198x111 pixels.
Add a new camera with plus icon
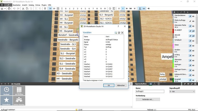click(105, 9)
